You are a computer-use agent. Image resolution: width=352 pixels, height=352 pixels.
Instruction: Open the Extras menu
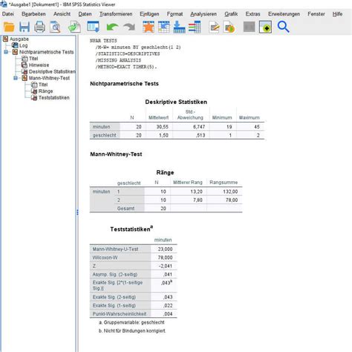pos(252,14)
